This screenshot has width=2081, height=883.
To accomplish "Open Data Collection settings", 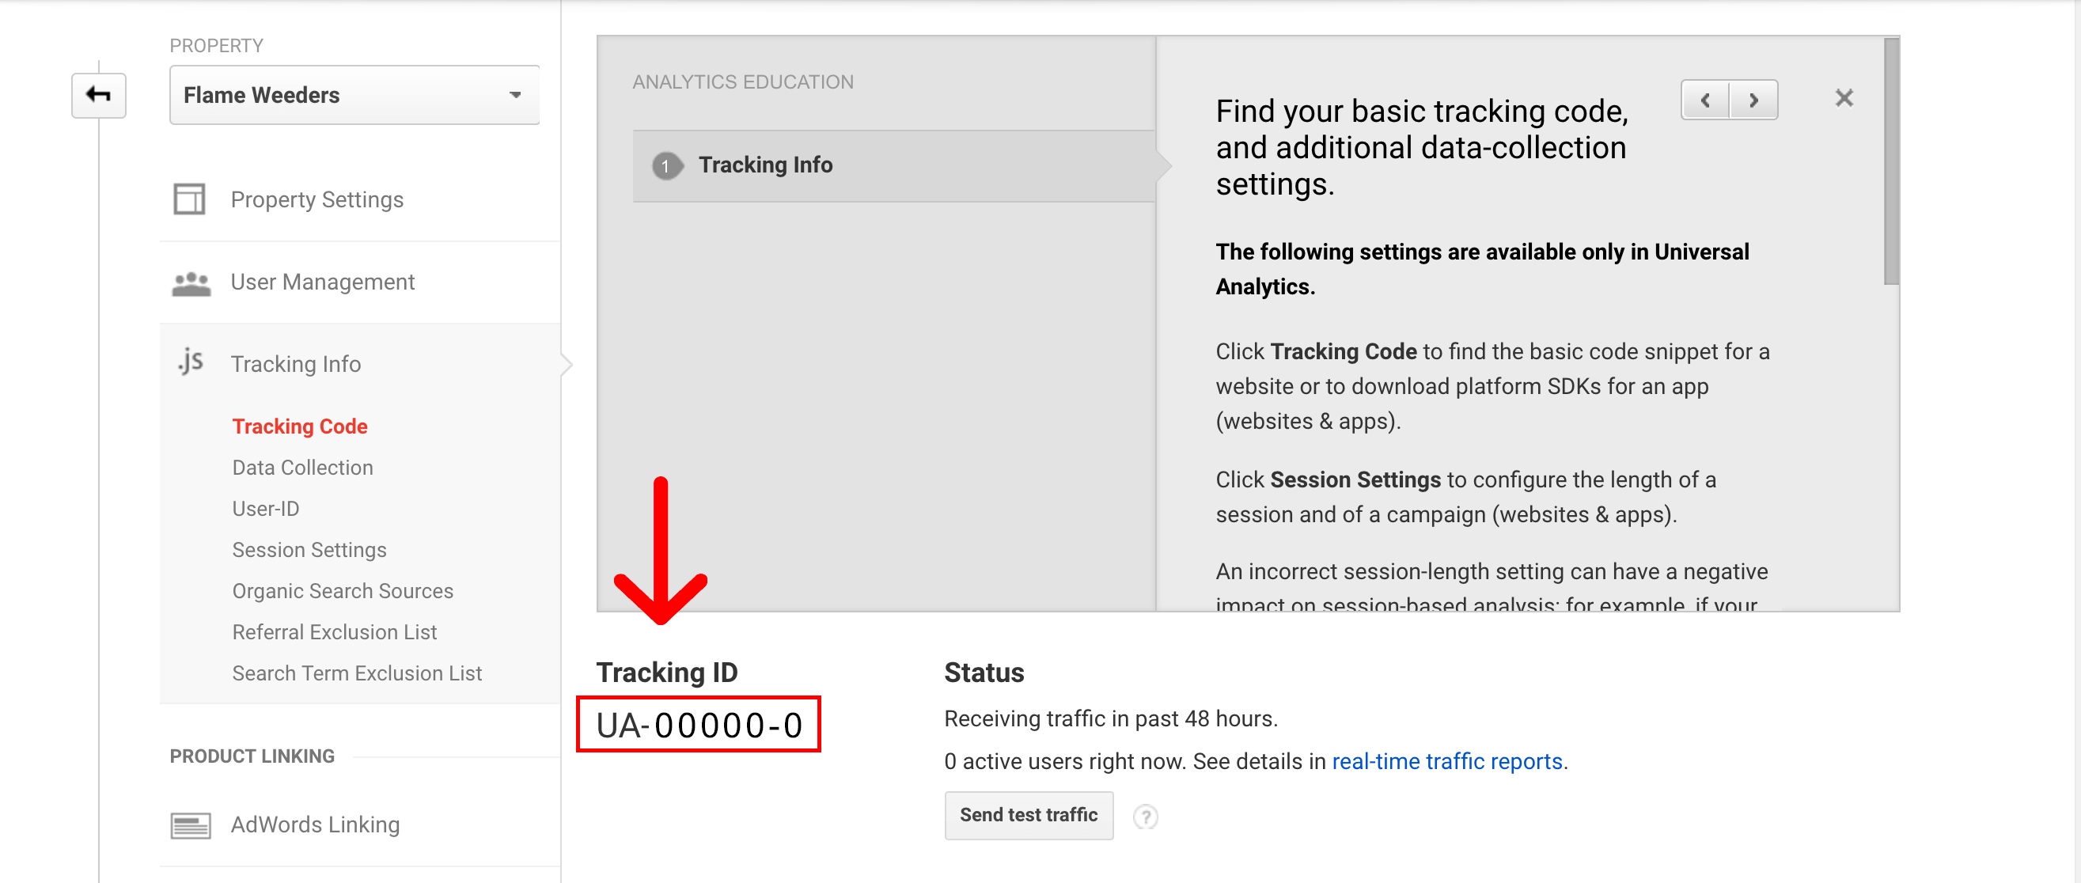I will coord(302,468).
